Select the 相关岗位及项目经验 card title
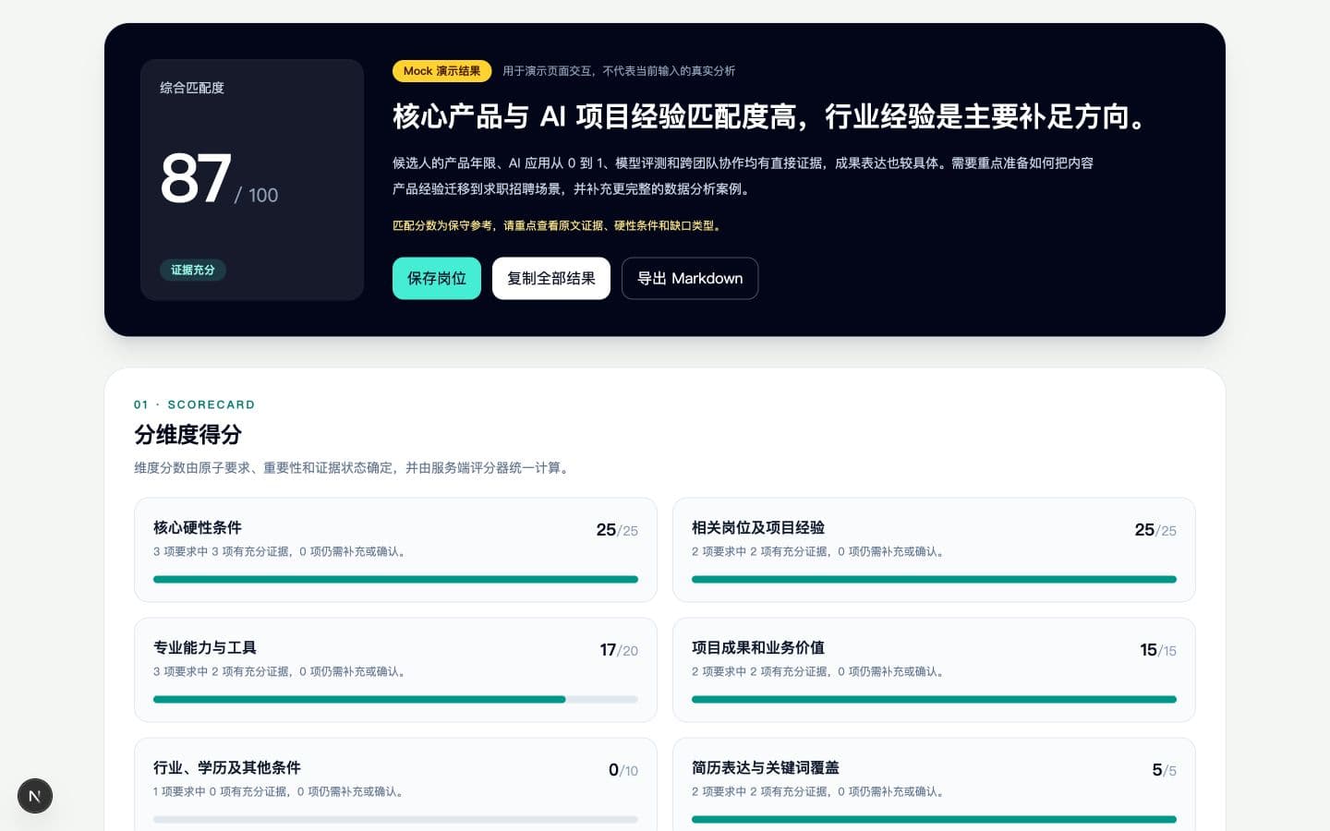Viewport: 1330px width, 831px height. (758, 527)
